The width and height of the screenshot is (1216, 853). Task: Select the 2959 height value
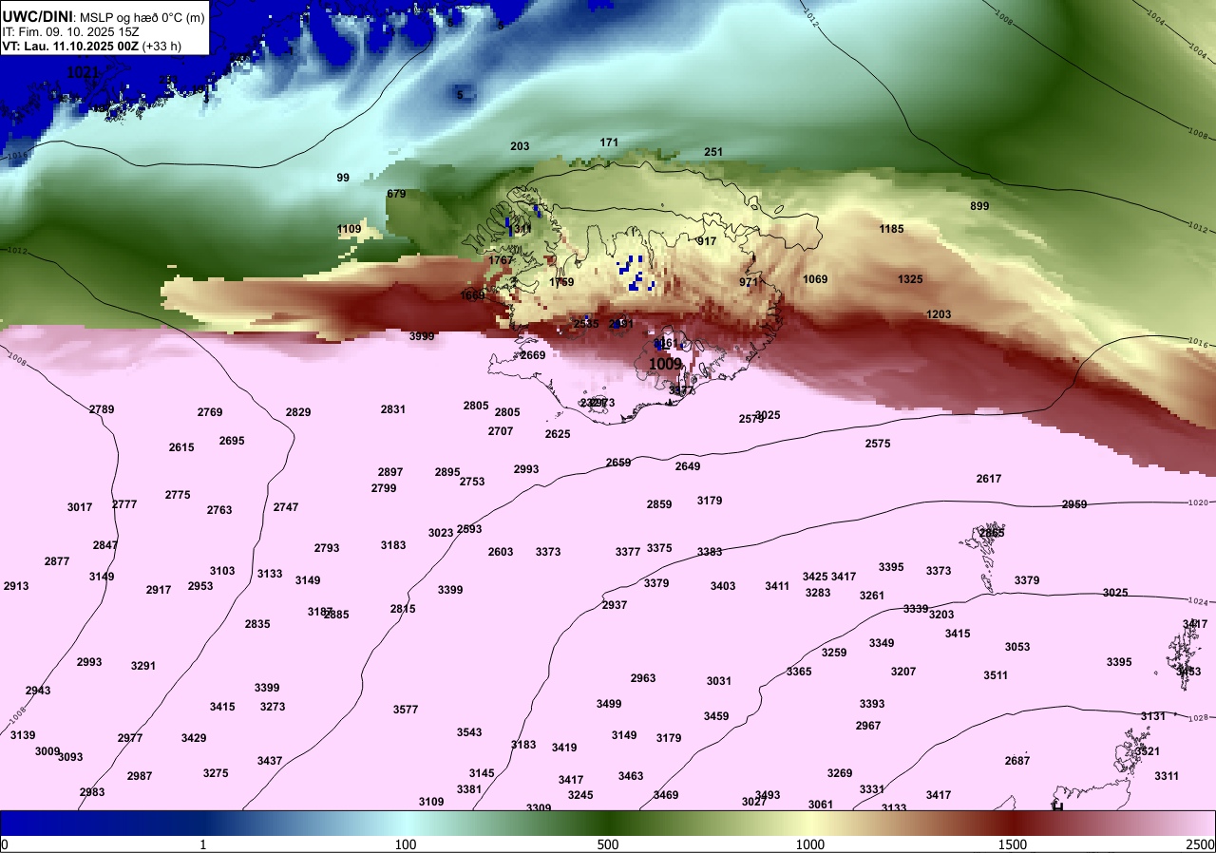pyautogui.click(x=1074, y=504)
